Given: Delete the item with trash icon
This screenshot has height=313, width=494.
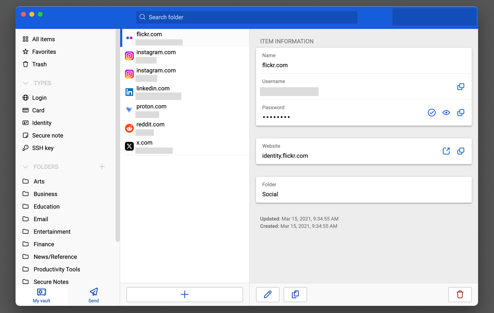Looking at the screenshot, I should 460,295.
